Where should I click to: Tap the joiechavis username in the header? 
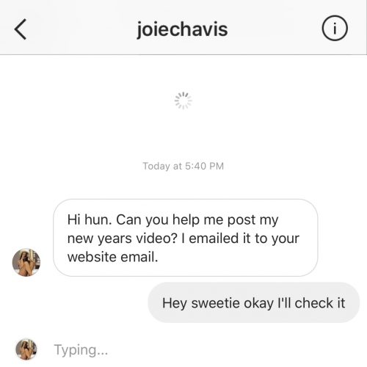click(x=182, y=29)
